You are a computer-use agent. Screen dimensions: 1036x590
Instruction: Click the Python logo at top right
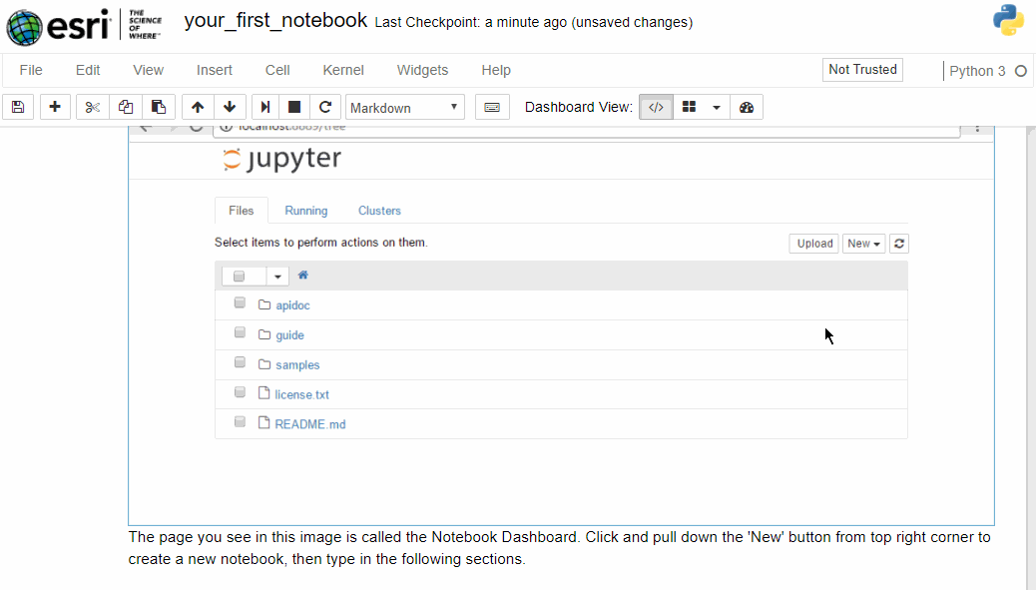(x=1008, y=21)
